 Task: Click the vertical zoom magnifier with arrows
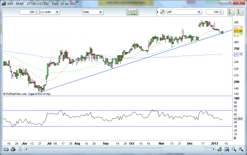(227, 149)
